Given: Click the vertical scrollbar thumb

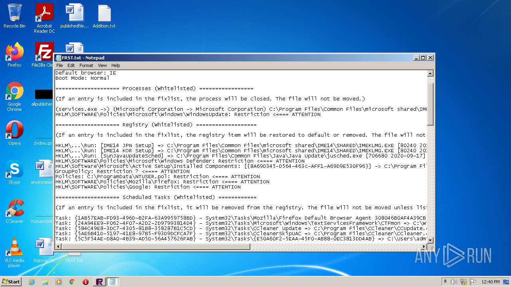Looking at the screenshot, I should click(x=430, y=104).
